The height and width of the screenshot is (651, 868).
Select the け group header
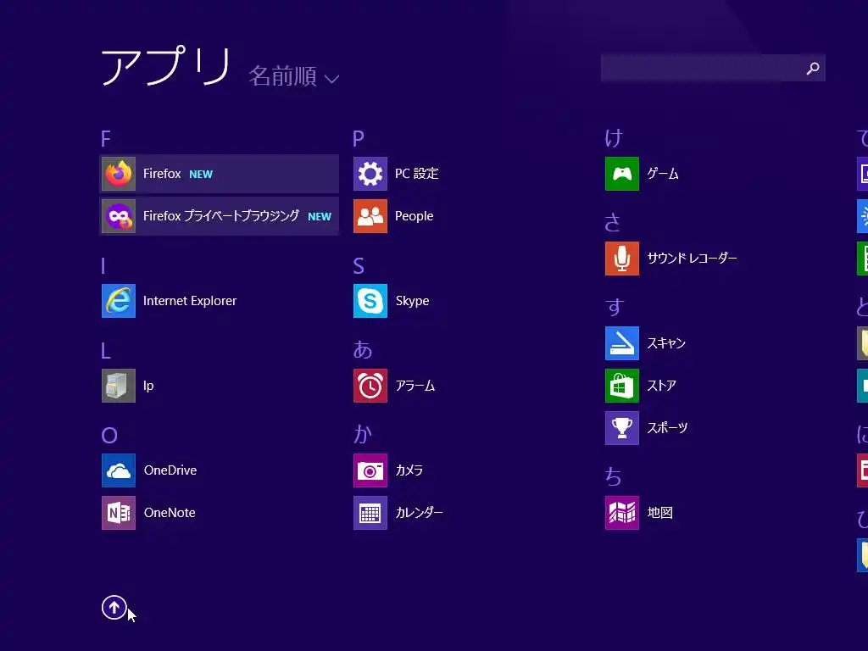[x=614, y=138]
